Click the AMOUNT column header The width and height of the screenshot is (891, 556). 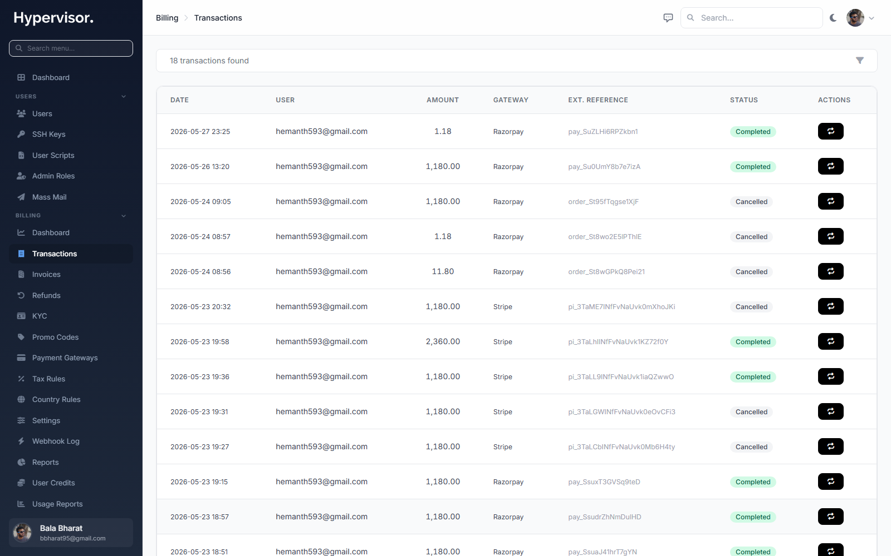443,100
